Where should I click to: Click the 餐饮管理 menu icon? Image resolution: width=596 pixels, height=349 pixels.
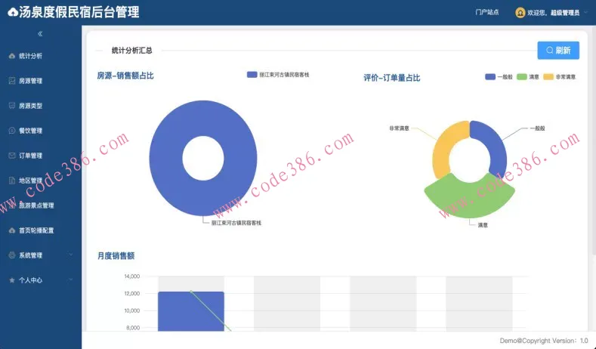click(12, 131)
